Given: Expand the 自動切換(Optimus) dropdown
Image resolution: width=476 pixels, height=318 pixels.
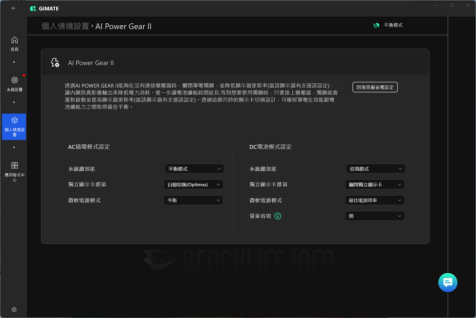Looking at the screenshot, I should 194,184.
